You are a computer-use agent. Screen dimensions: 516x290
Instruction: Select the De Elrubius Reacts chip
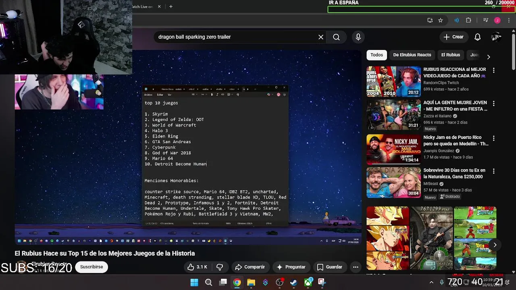(412, 55)
